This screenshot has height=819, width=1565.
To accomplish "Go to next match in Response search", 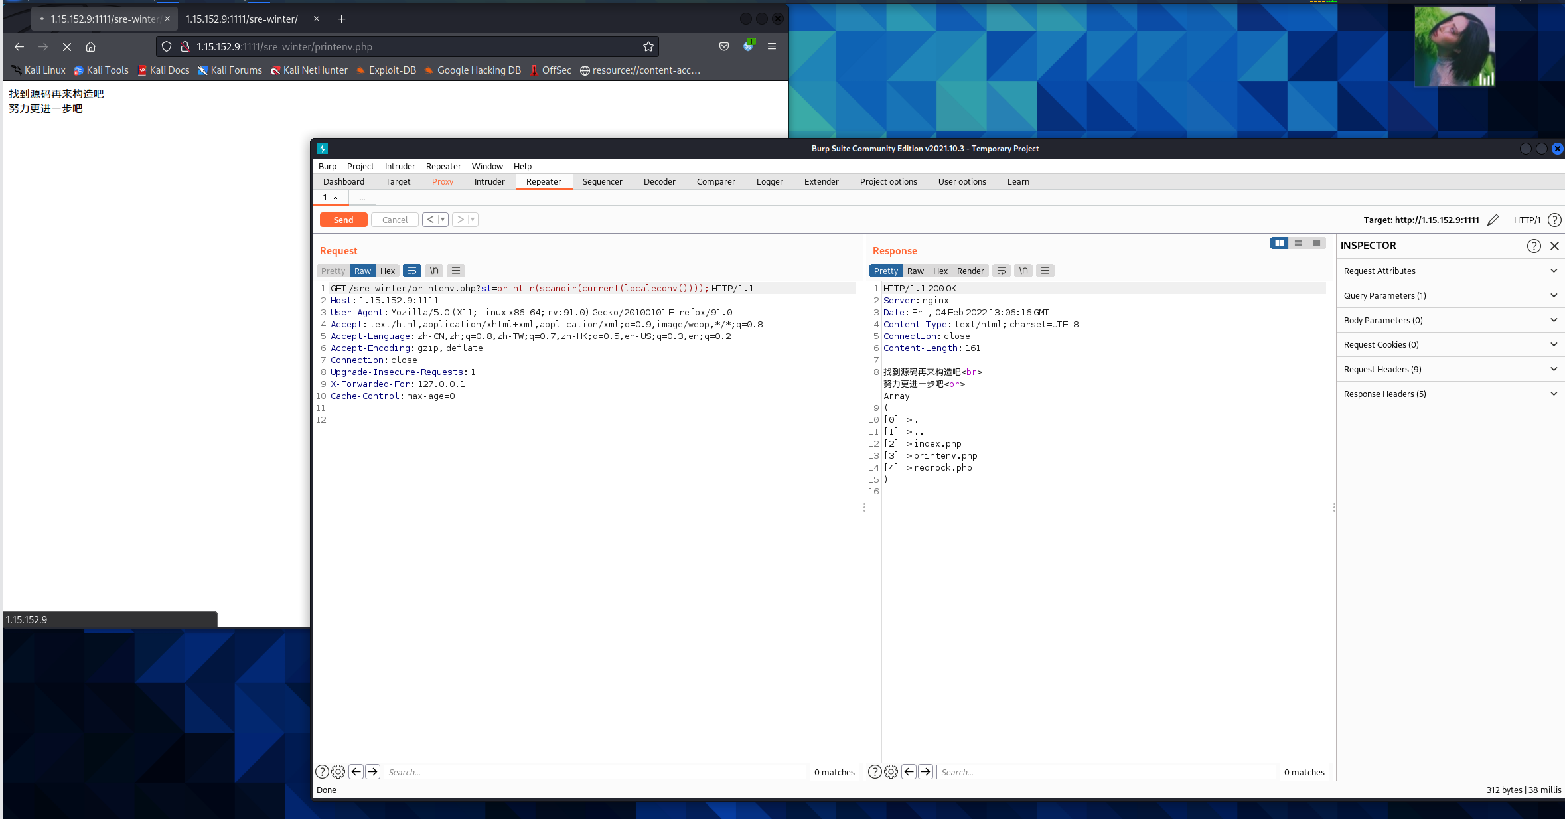I will (x=926, y=771).
